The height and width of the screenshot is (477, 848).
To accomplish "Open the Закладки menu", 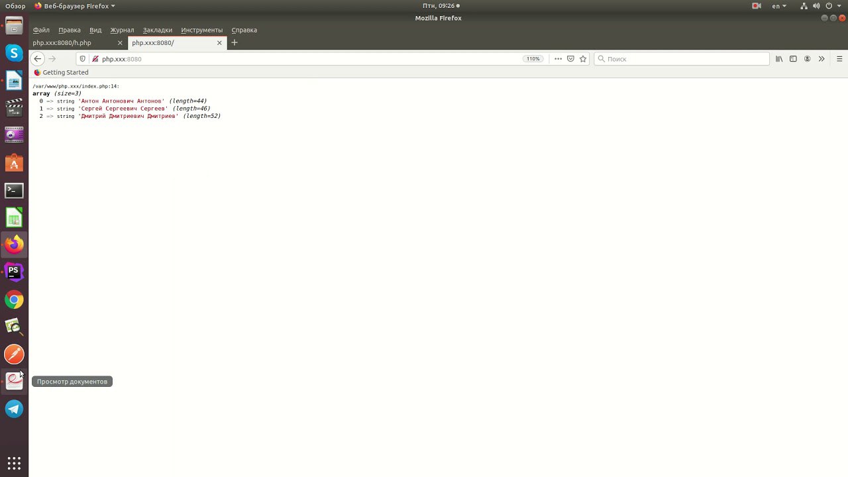I will (157, 30).
